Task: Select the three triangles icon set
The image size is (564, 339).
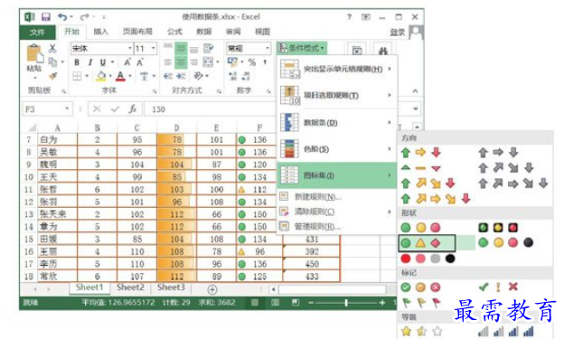Action: click(420, 168)
